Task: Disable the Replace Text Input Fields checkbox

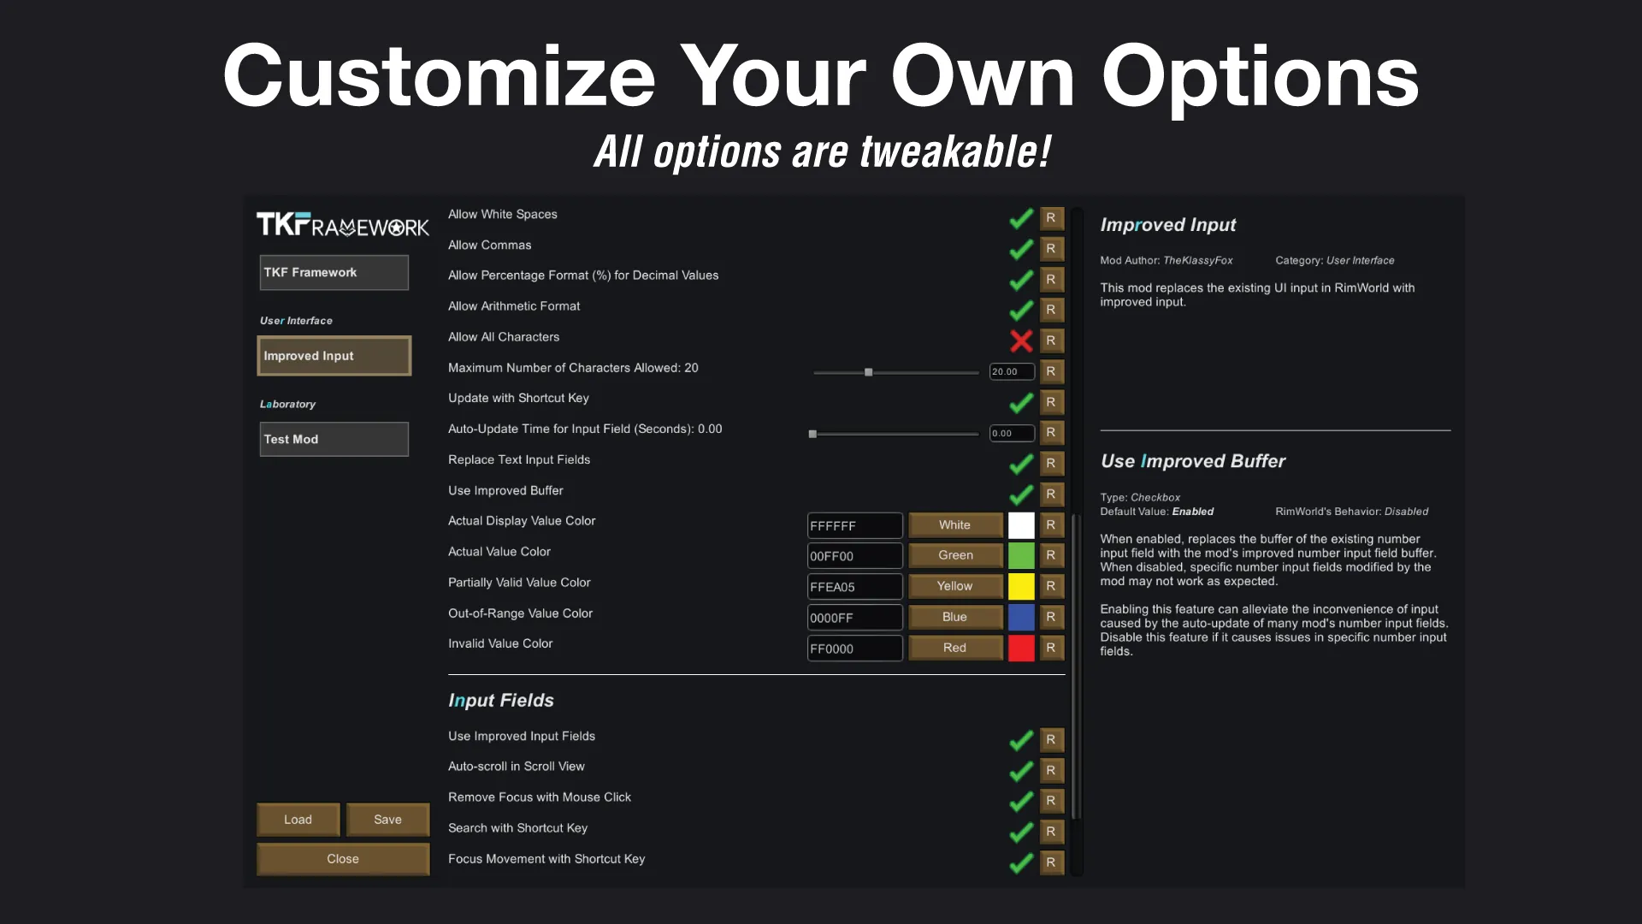Action: click(x=1020, y=464)
